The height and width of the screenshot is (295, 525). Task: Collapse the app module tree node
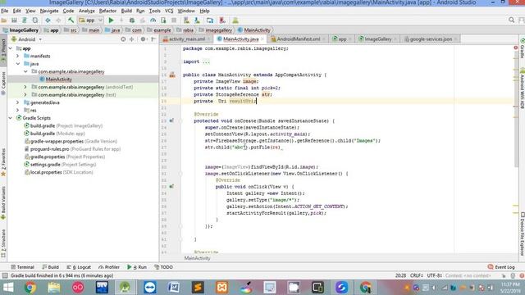pos(11,48)
